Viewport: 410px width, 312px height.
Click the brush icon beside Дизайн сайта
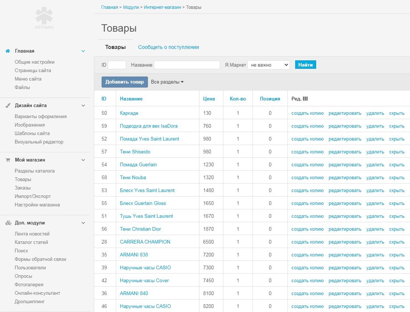8,105
